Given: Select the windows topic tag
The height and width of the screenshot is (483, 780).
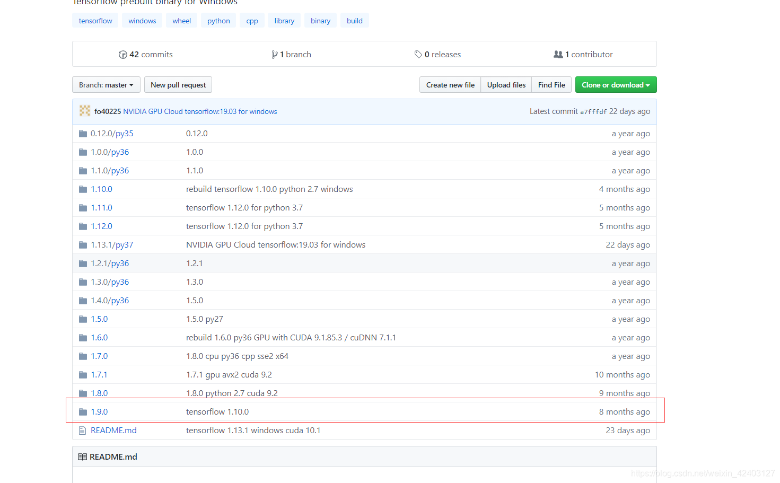Looking at the screenshot, I should click(142, 21).
